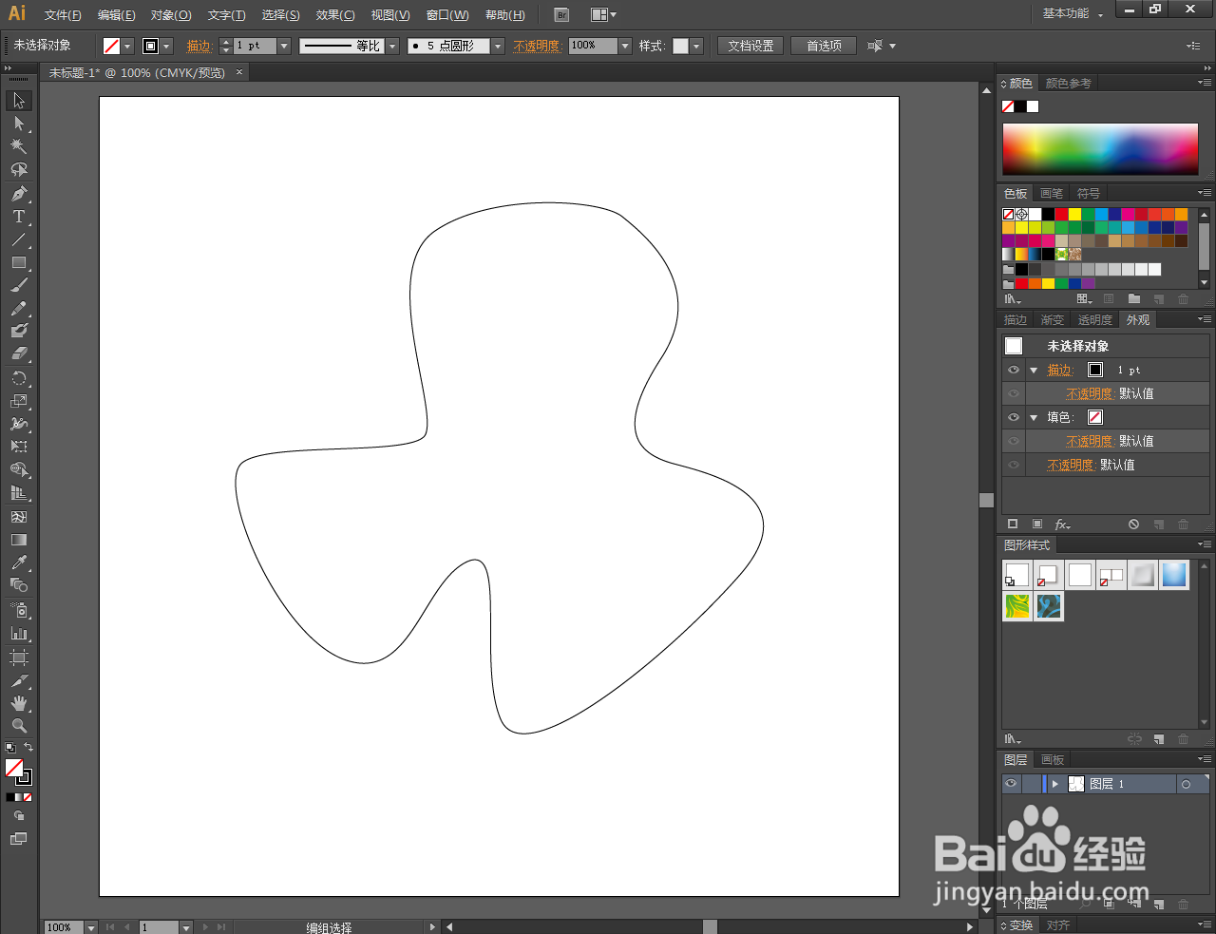This screenshot has width=1216, height=934.
Task: Open stroke color dropdown in control bar
Action: [167, 46]
